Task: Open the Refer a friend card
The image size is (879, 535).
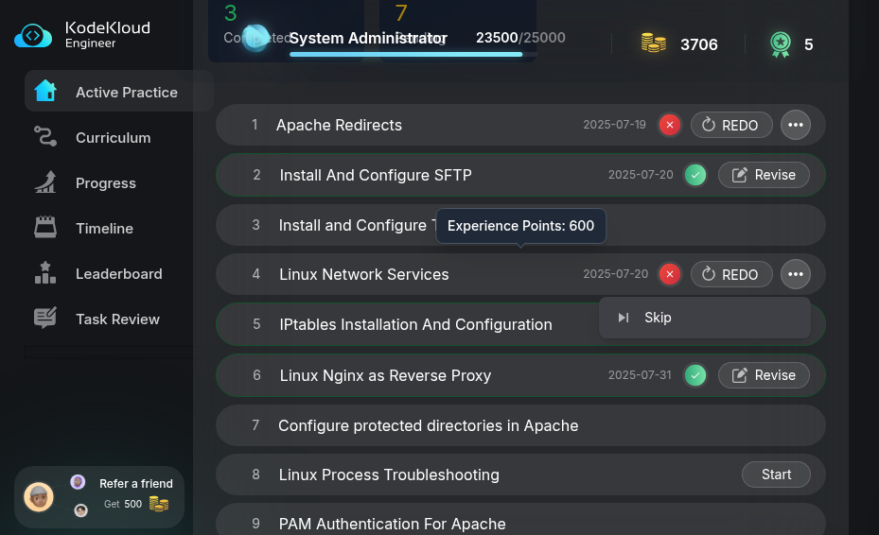Action: click(99, 496)
